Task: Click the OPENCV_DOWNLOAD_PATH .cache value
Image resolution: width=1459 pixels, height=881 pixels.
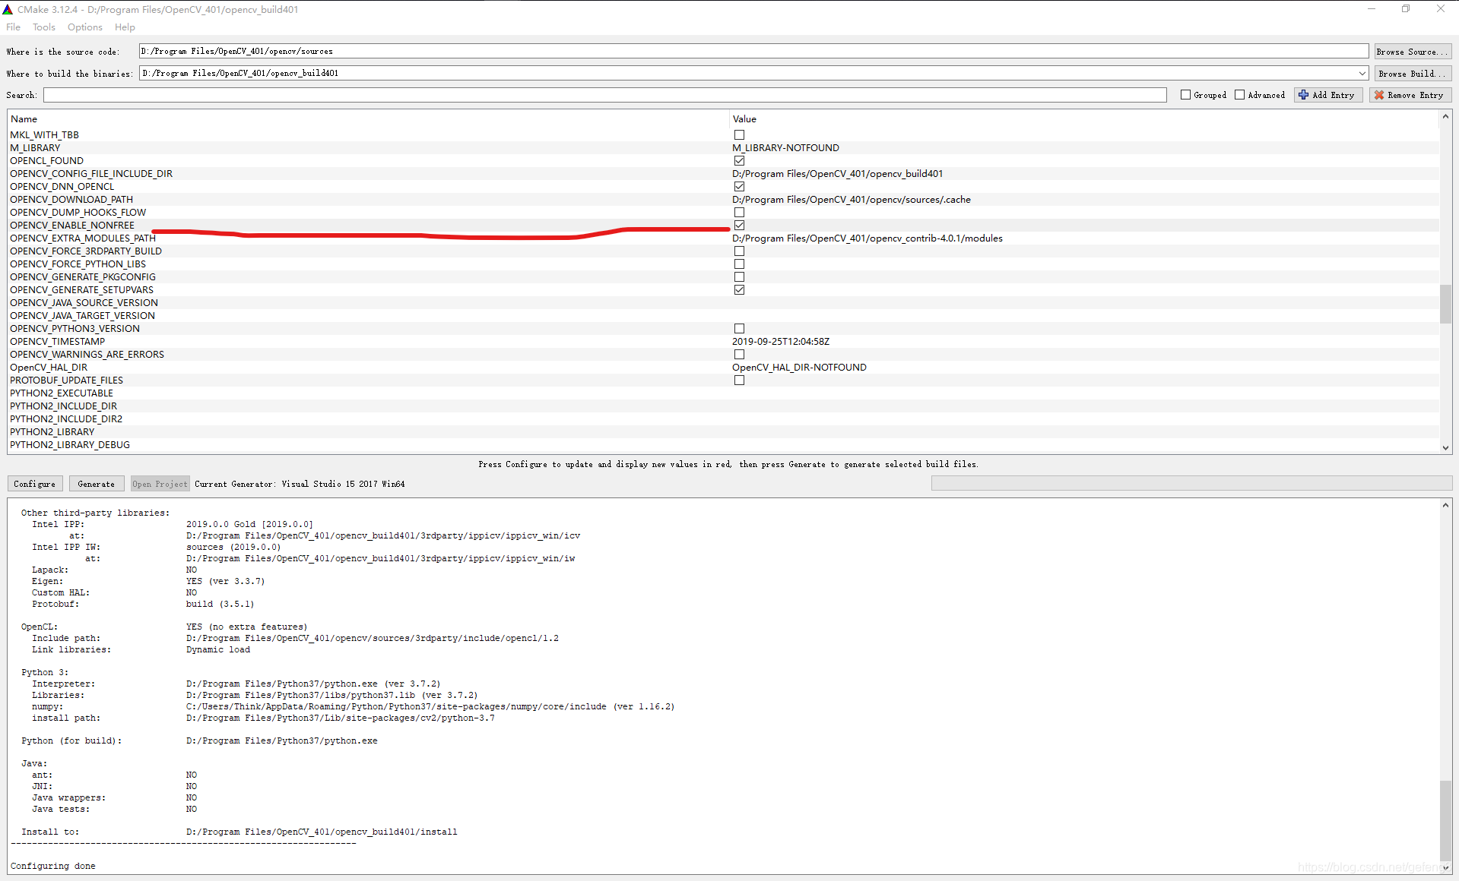Action: point(852,200)
